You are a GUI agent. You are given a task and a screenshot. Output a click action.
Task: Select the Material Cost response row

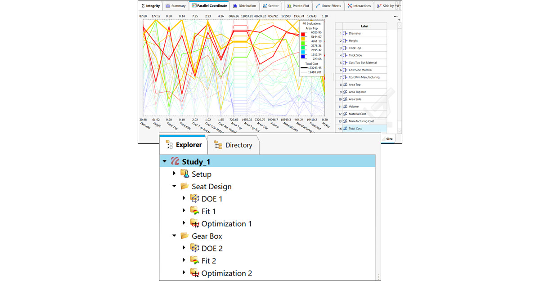(x=361, y=114)
